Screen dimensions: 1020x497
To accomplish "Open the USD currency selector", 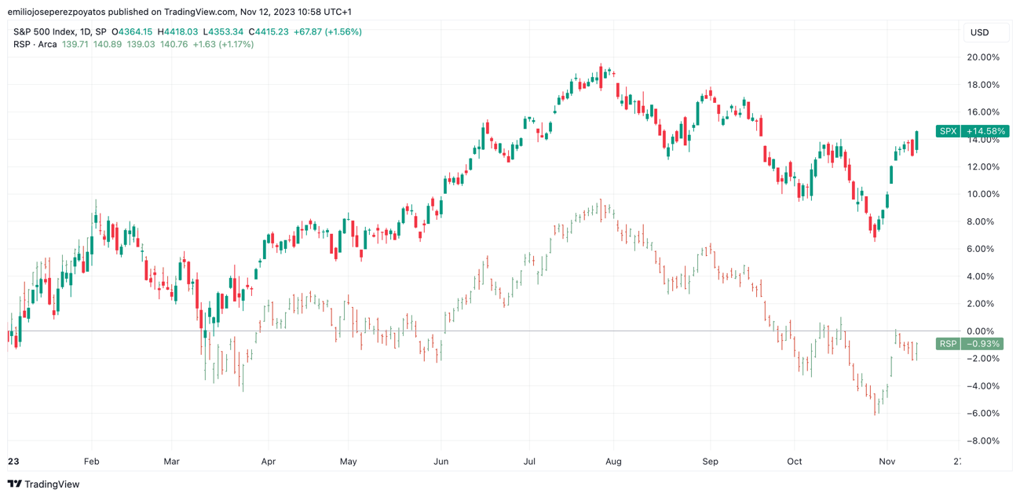I will pos(979,32).
